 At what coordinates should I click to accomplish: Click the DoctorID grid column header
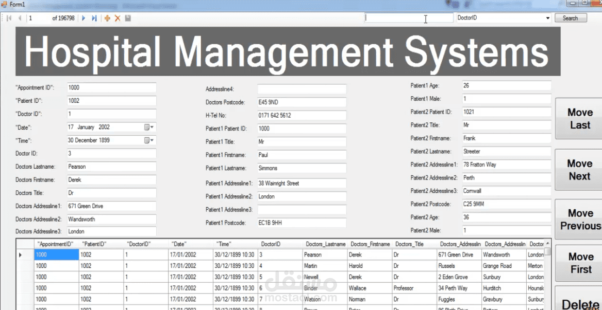coord(280,244)
